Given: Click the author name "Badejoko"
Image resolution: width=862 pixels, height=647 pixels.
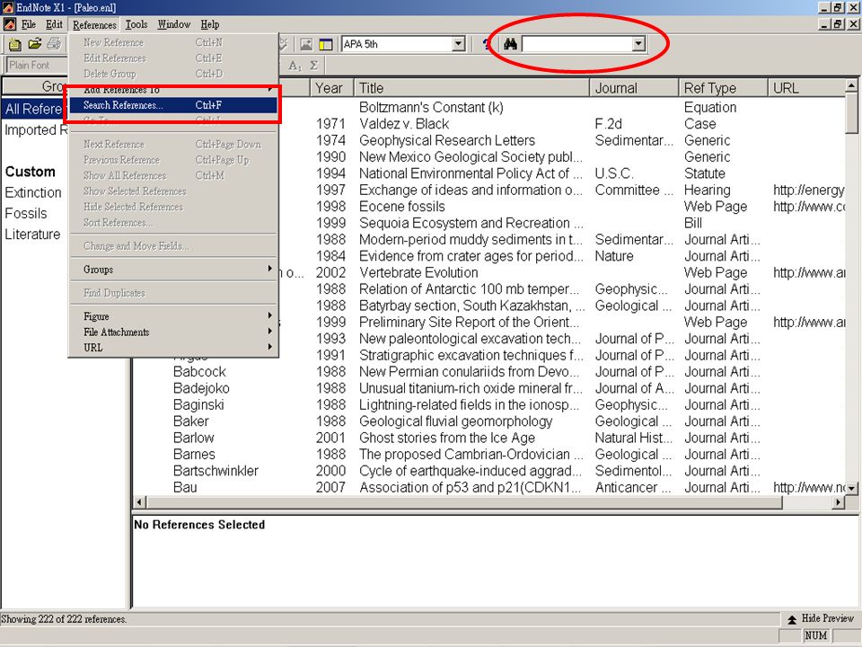Looking at the screenshot, I should tap(201, 388).
